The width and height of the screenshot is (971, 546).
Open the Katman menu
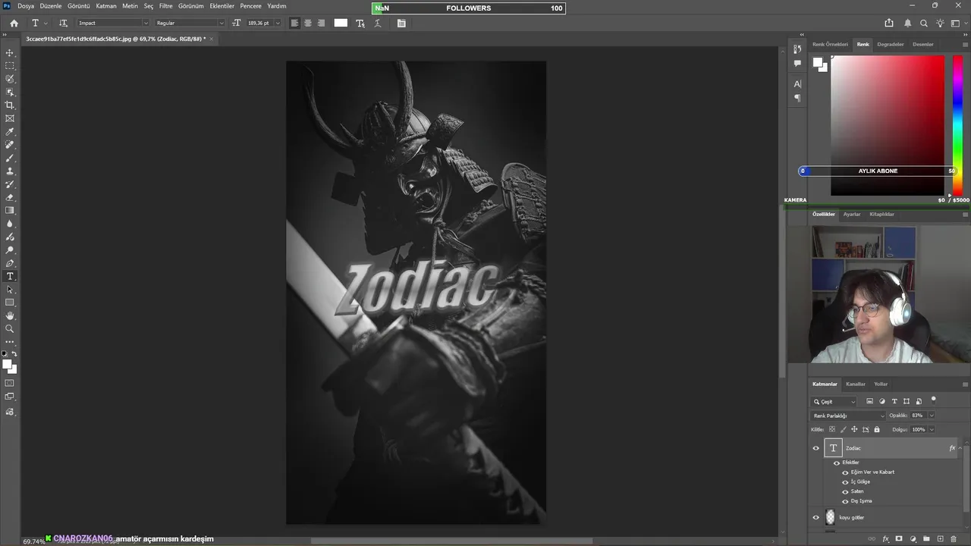pyautogui.click(x=106, y=6)
